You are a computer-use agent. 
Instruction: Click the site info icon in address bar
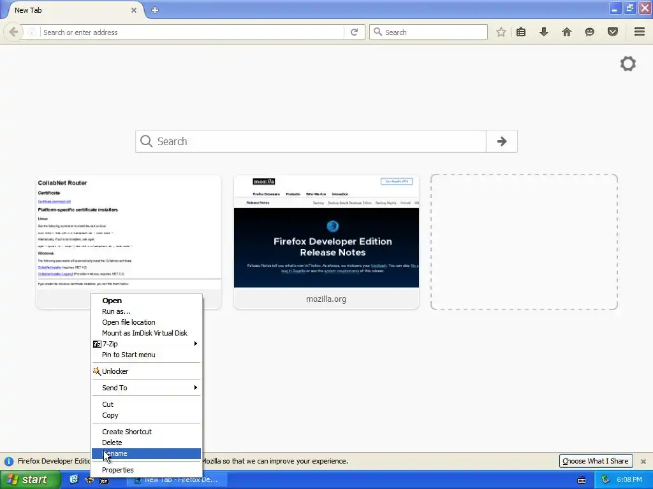[x=32, y=32]
